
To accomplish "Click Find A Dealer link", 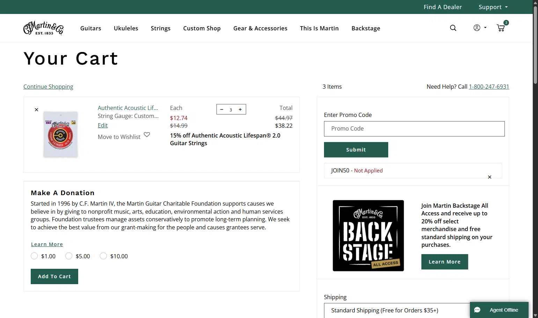I will (x=443, y=7).
